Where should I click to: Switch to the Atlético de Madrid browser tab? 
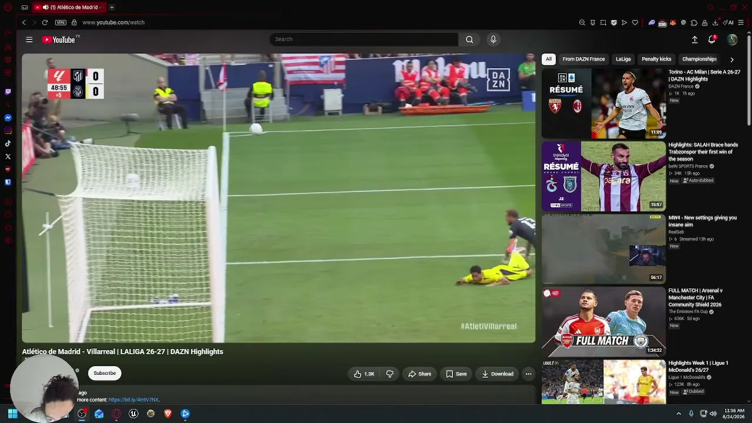pyautogui.click(x=68, y=8)
